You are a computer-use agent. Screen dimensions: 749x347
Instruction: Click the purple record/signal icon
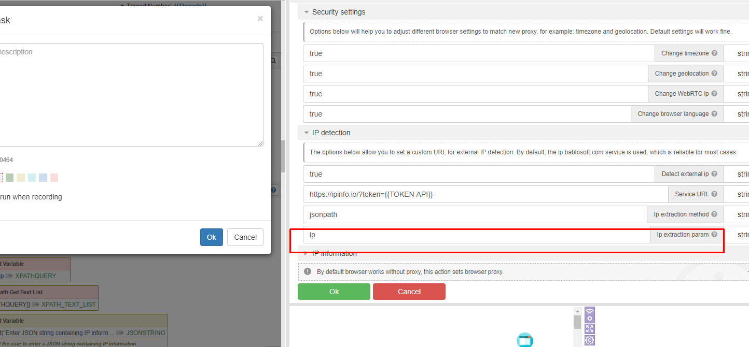coord(589,314)
